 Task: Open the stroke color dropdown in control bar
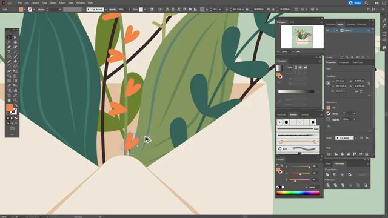point(34,10)
